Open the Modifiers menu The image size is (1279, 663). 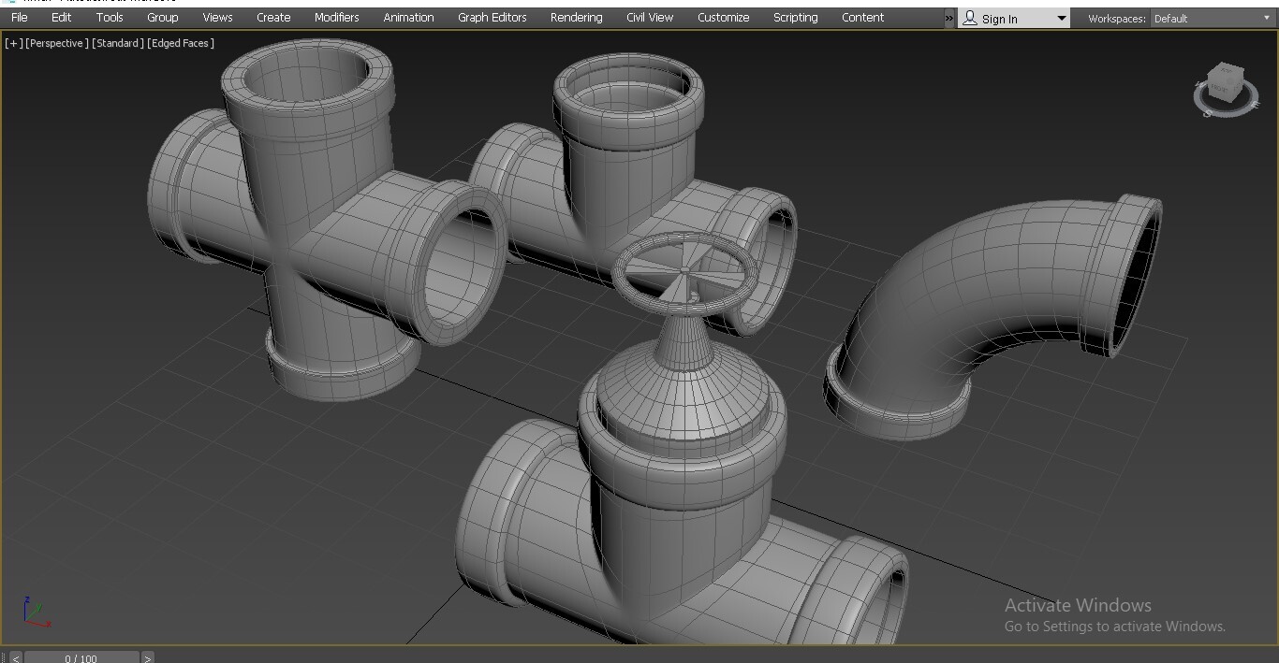click(336, 17)
